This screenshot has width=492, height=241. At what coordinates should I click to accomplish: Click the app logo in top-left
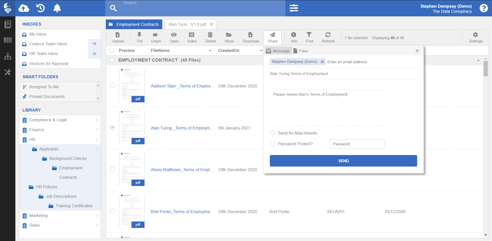pyautogui.click(x=8, y=8)
